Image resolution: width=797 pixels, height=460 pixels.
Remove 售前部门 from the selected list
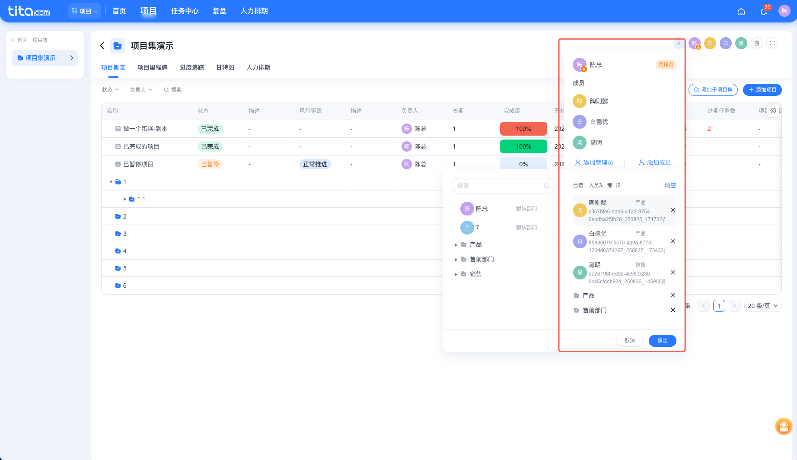point(673,310)
